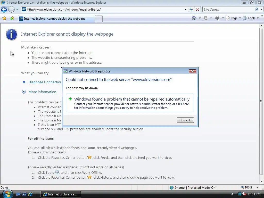The width and height of the screenshot is (264, 198).
Task: Click the Show Desktop quick launch icon
Action: pos(18,194)
